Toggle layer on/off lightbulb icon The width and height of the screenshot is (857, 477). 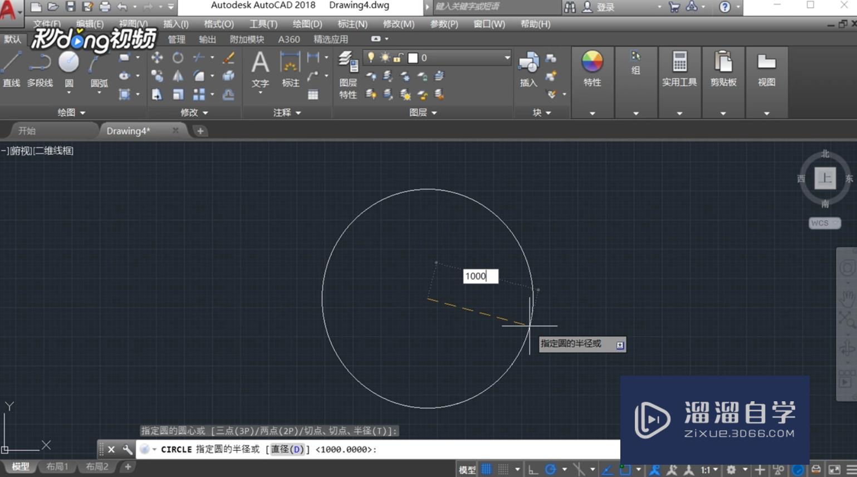coord(371,57)
